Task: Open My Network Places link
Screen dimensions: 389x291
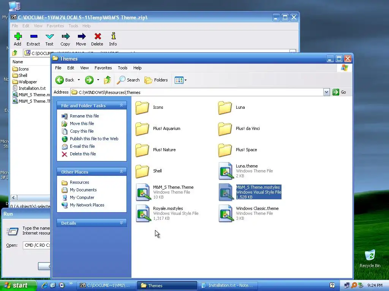Action: 87,205
